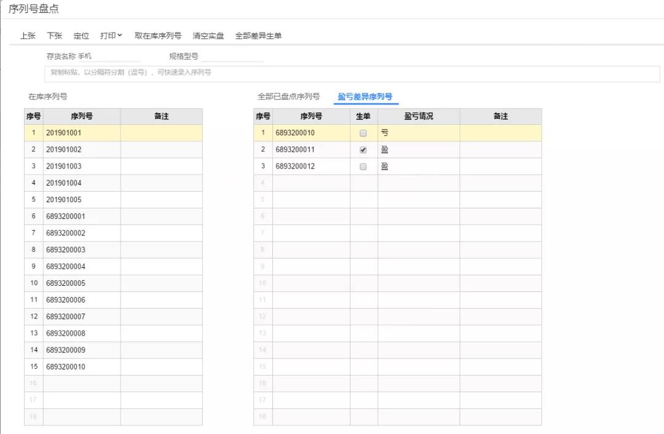Viewport: 664px width, 434px height.
Task: Click 取在库序列号 button
Action: 158,36
